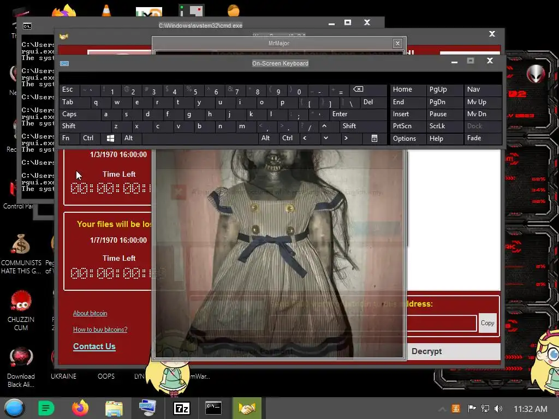This screenshot has height=419, width=559.
Task: Open the volume icon in the system tray
Action: [x=498, y=409]
